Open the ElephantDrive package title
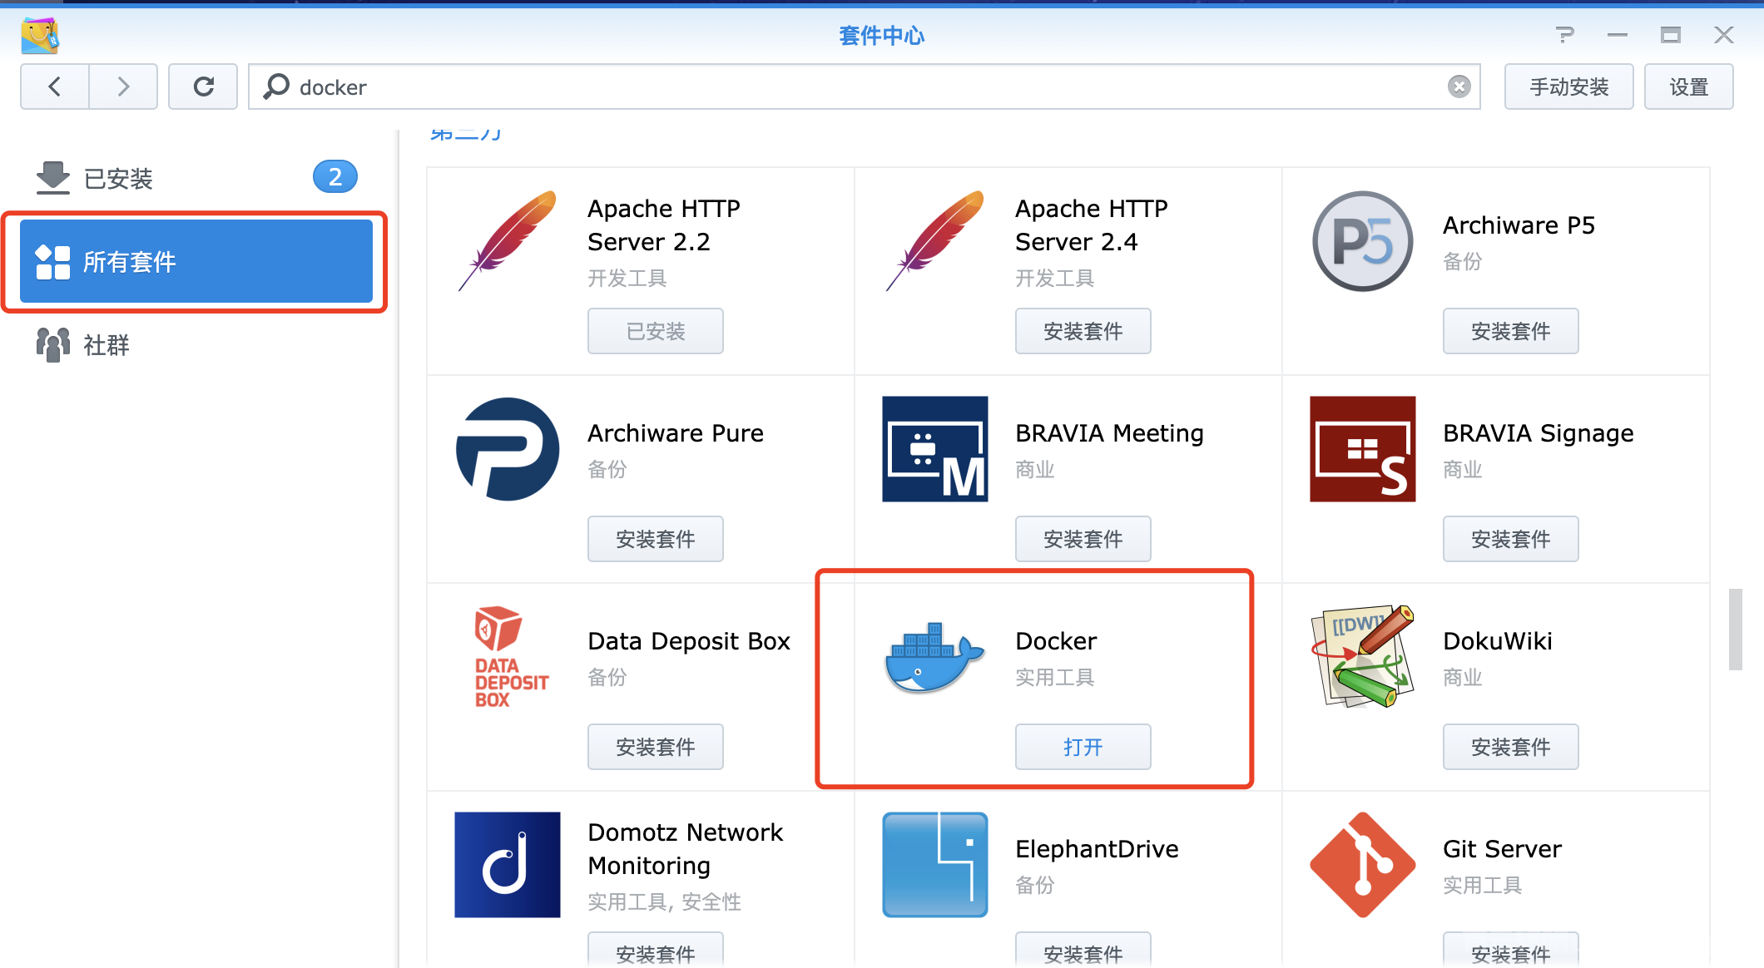This screenshot has width=1764, height=968. [1097, 849]
